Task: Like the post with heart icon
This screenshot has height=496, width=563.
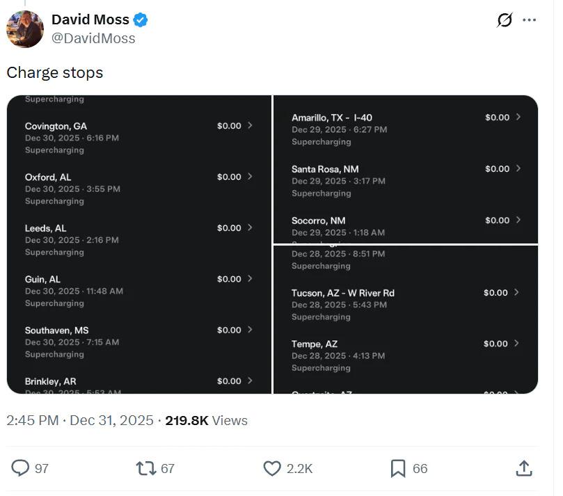Action: coord(272,468)
